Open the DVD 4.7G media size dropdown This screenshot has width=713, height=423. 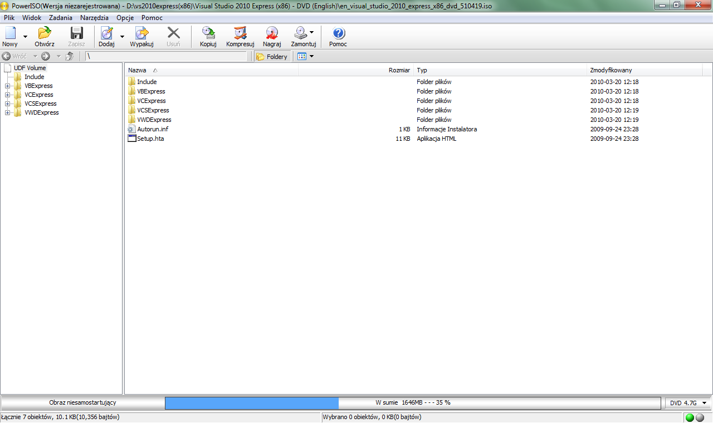point(688,403)
